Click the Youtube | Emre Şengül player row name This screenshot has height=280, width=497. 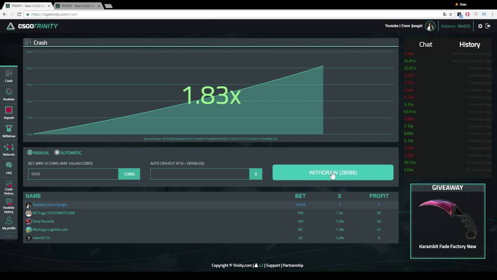[50, 205]
